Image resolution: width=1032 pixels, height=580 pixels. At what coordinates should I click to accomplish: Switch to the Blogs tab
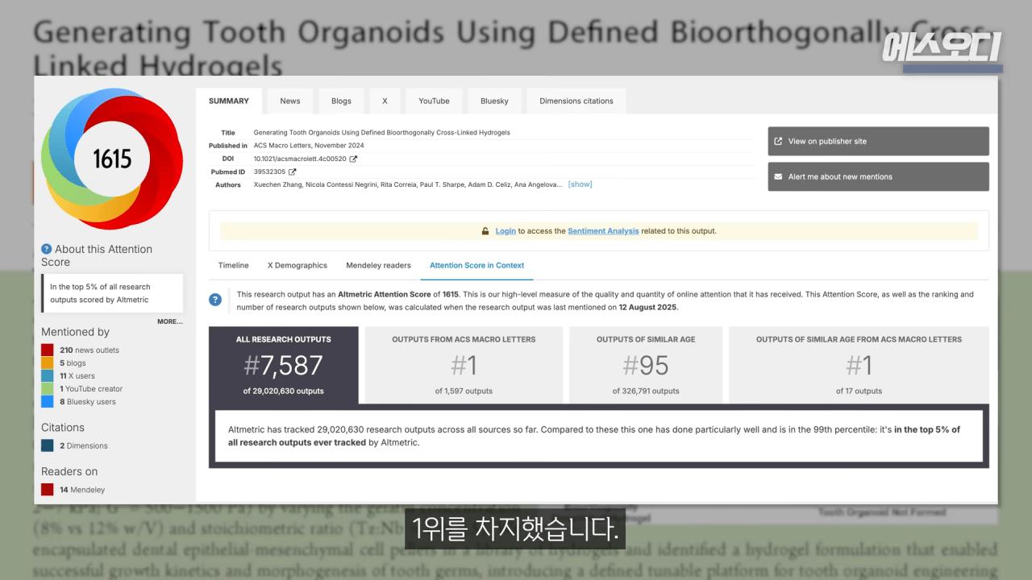click(x=341, y=101)
